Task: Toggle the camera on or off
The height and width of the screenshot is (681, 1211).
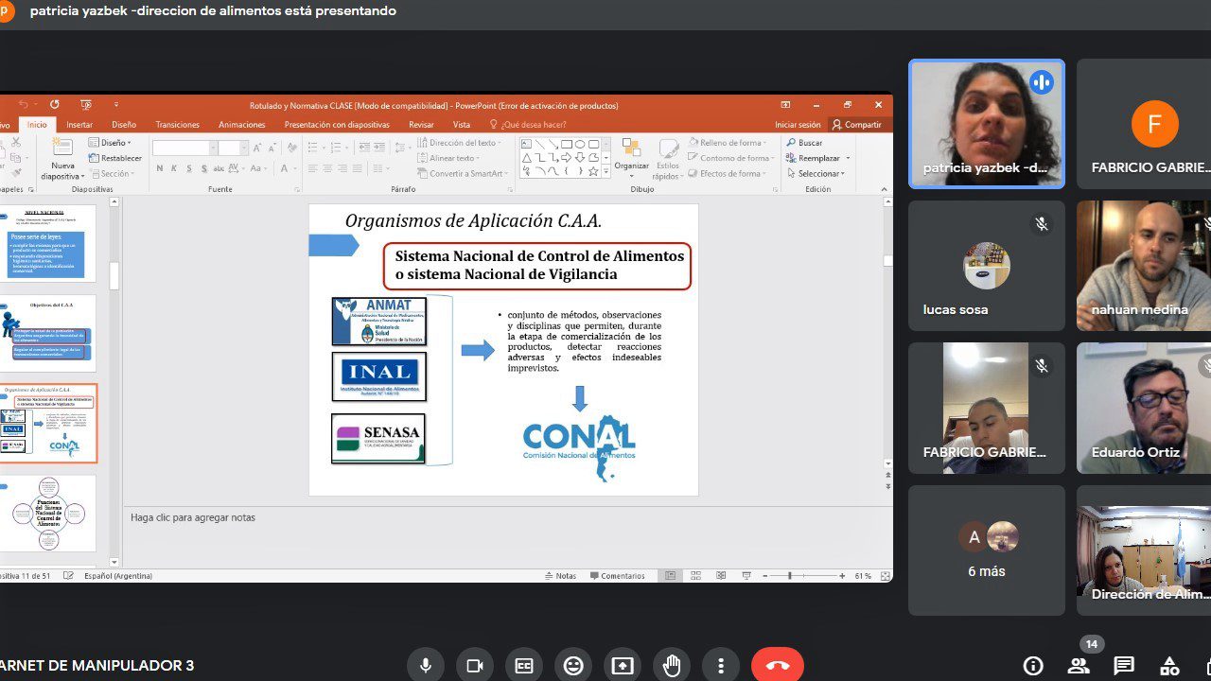Action: tap(475, 665)
